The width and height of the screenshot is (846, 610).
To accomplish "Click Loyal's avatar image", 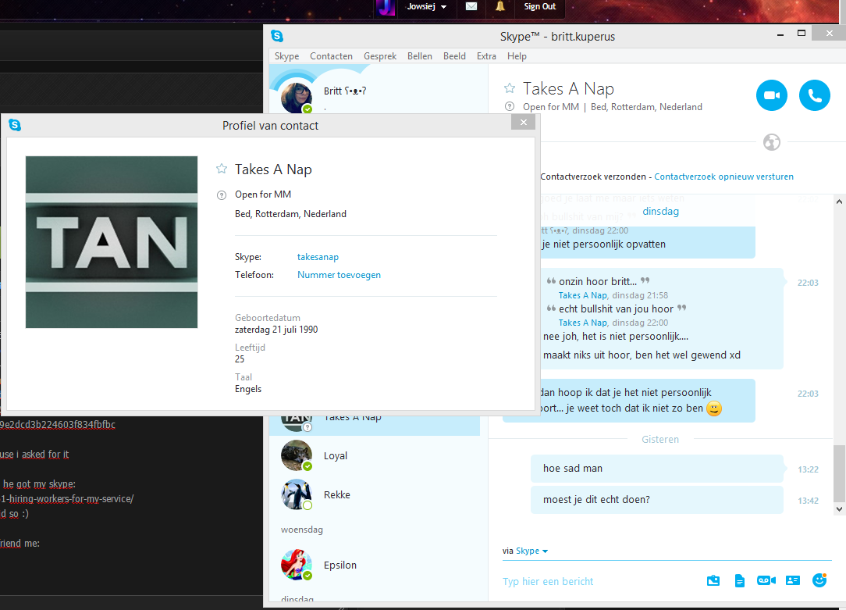I will 297,455.
